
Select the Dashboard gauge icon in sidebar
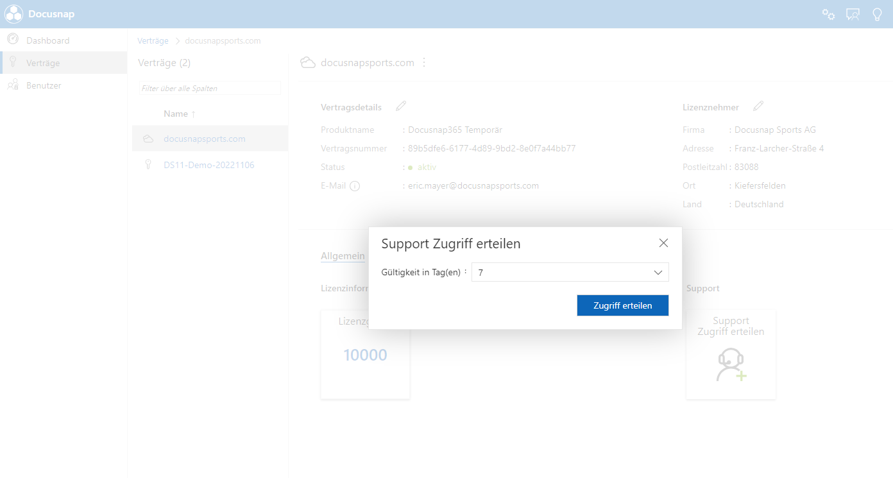click(x=13, y=40)
